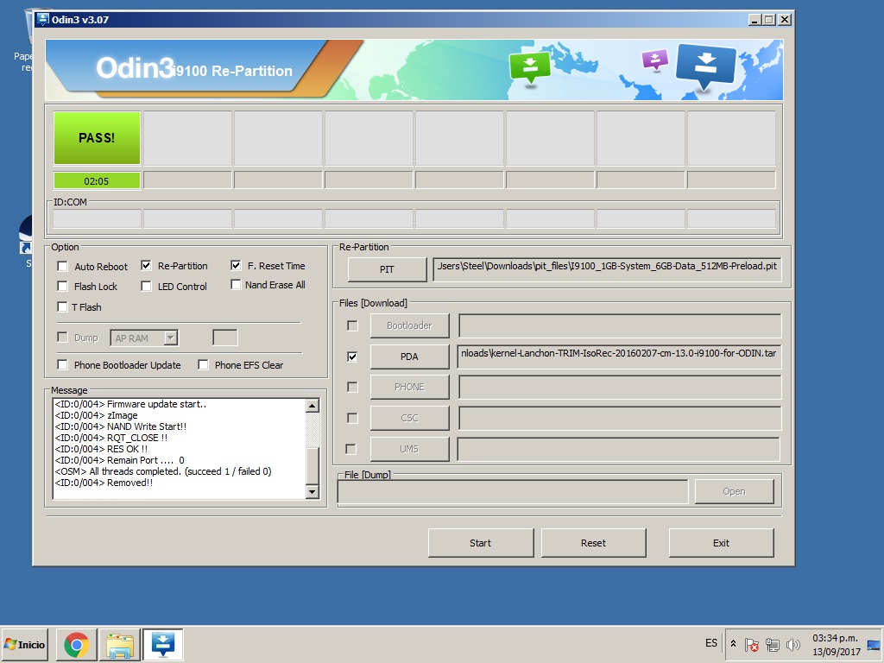This screenshot has height=663, width=884.
Task: Click the purple download bubble banner icon
Action: (654, 60)
